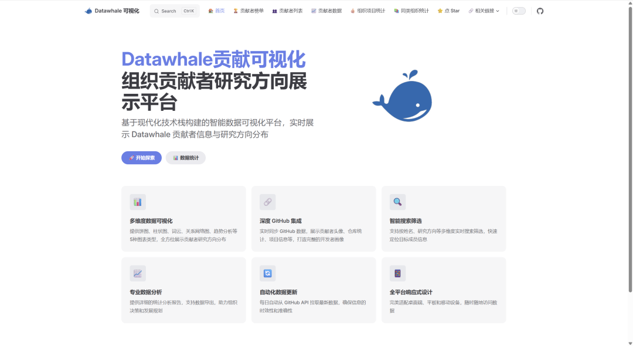Click the 深度 GitHub 集成 card title

coord(281,221)
